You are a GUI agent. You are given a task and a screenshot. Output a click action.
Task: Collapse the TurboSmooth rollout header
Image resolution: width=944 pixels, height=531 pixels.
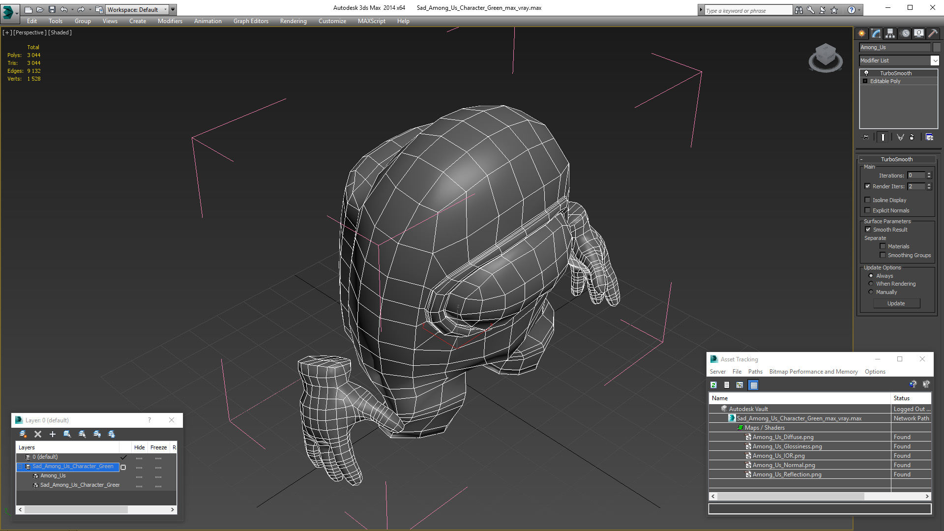pos(896,159)
